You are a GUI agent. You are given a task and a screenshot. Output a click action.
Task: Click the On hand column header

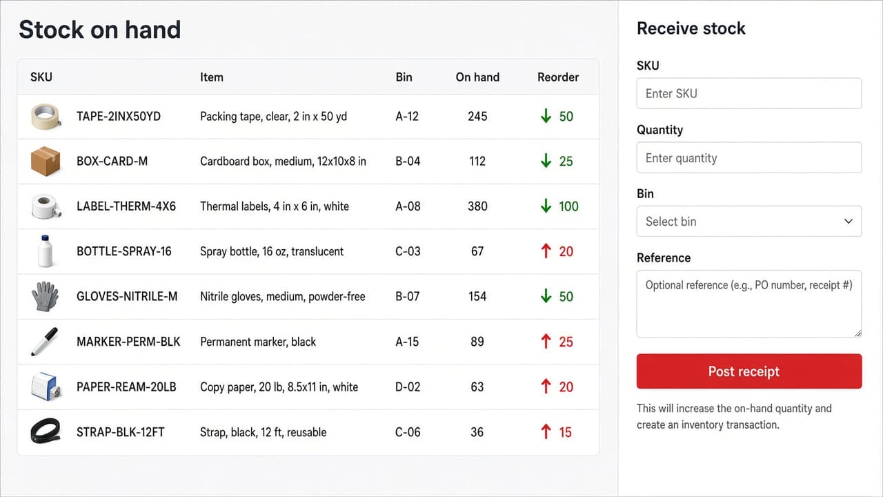(477, 77)
